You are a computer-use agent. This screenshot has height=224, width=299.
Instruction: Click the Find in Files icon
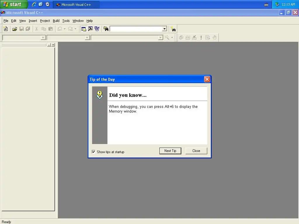106,29
